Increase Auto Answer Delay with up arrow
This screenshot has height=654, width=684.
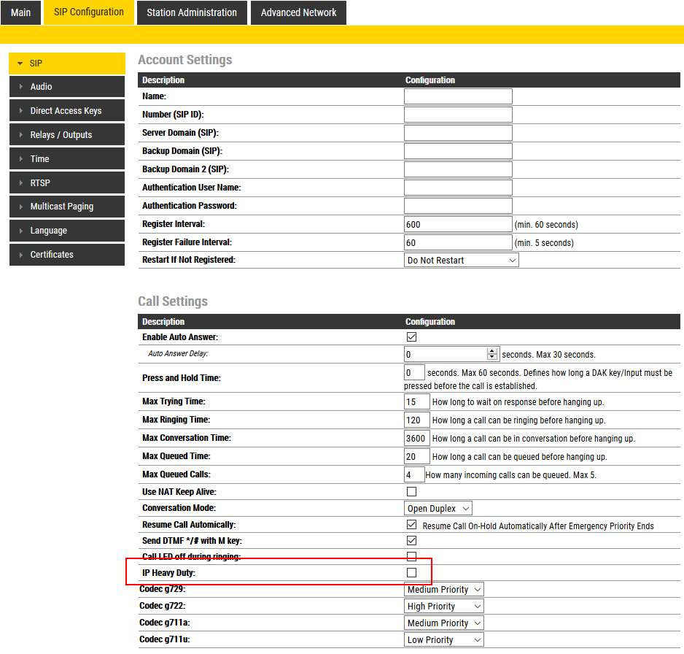pos(492,351)
